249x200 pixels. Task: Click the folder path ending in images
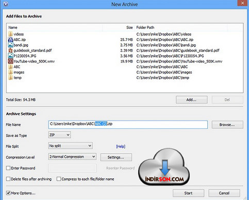click(164, 72)
